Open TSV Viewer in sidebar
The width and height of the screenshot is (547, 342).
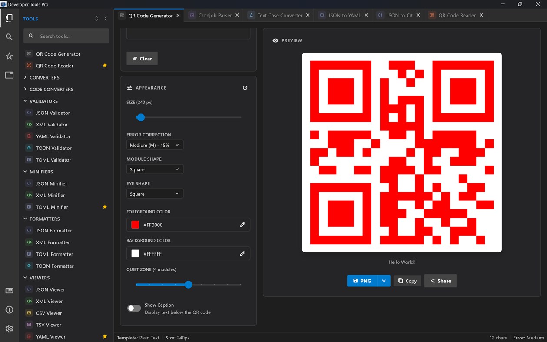pyautogui.click(x=66, y=325)
